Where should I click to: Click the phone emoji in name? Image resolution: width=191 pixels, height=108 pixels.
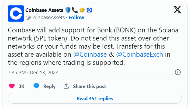pos(75,10)
